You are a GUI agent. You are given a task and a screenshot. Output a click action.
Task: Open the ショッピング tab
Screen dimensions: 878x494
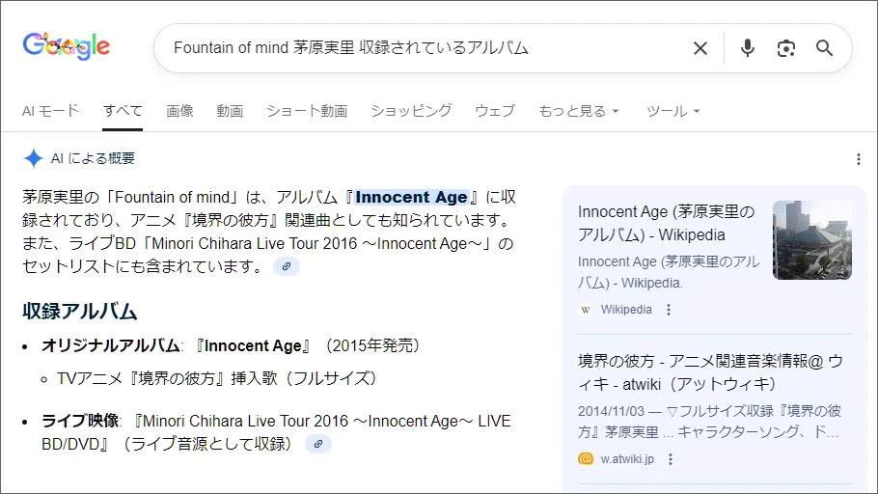pyautogui.click(x=411, y=111)
